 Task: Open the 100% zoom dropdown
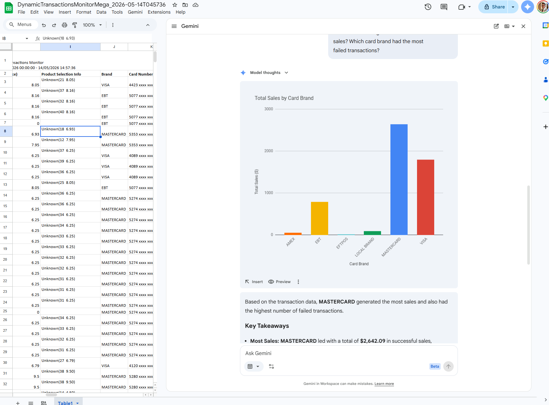(92, 25)
